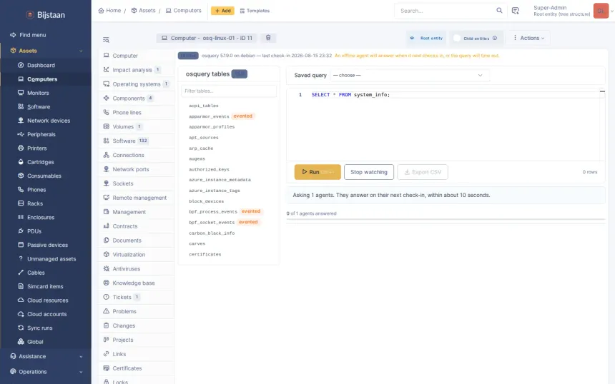Open PDUs in the sidebar
This screenshot has height=384, width=615.
(x=34, y=231)
